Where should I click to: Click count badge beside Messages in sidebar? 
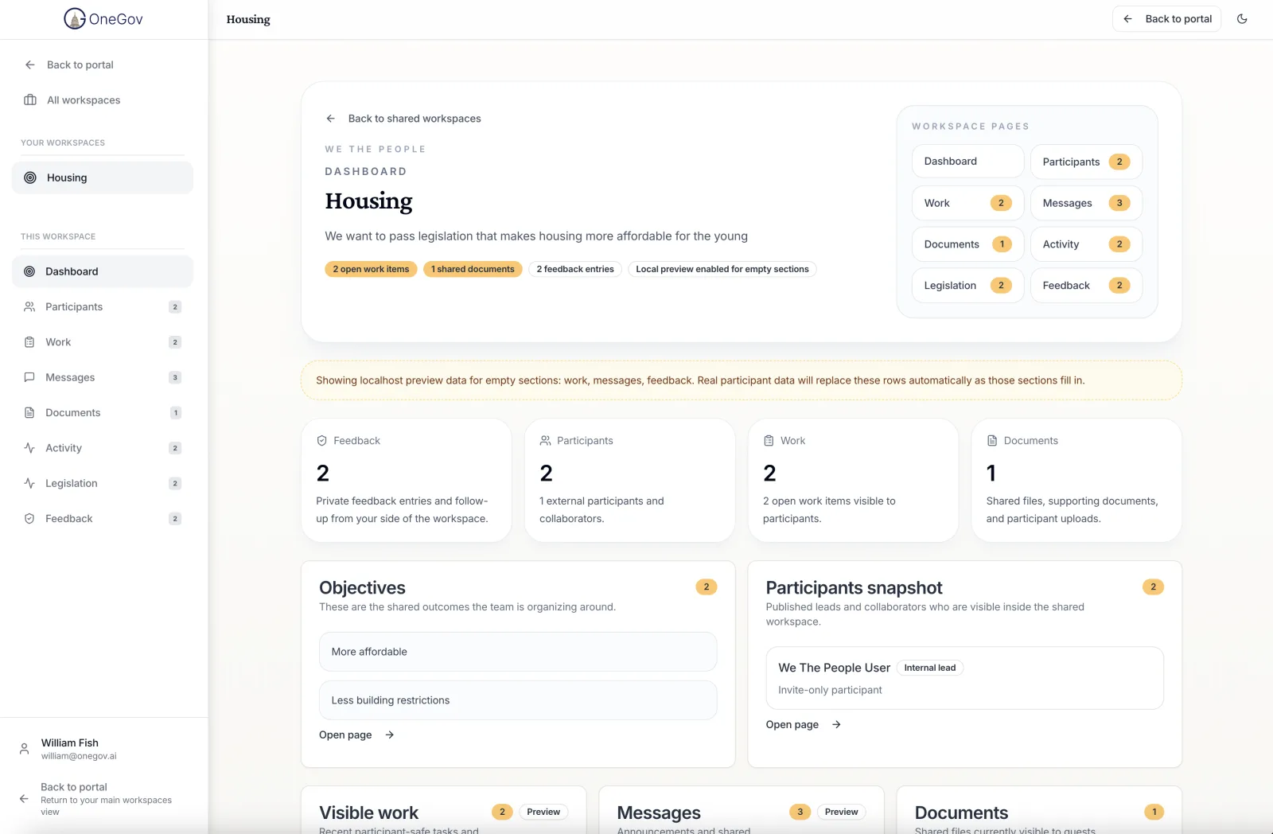coord(175,377)
